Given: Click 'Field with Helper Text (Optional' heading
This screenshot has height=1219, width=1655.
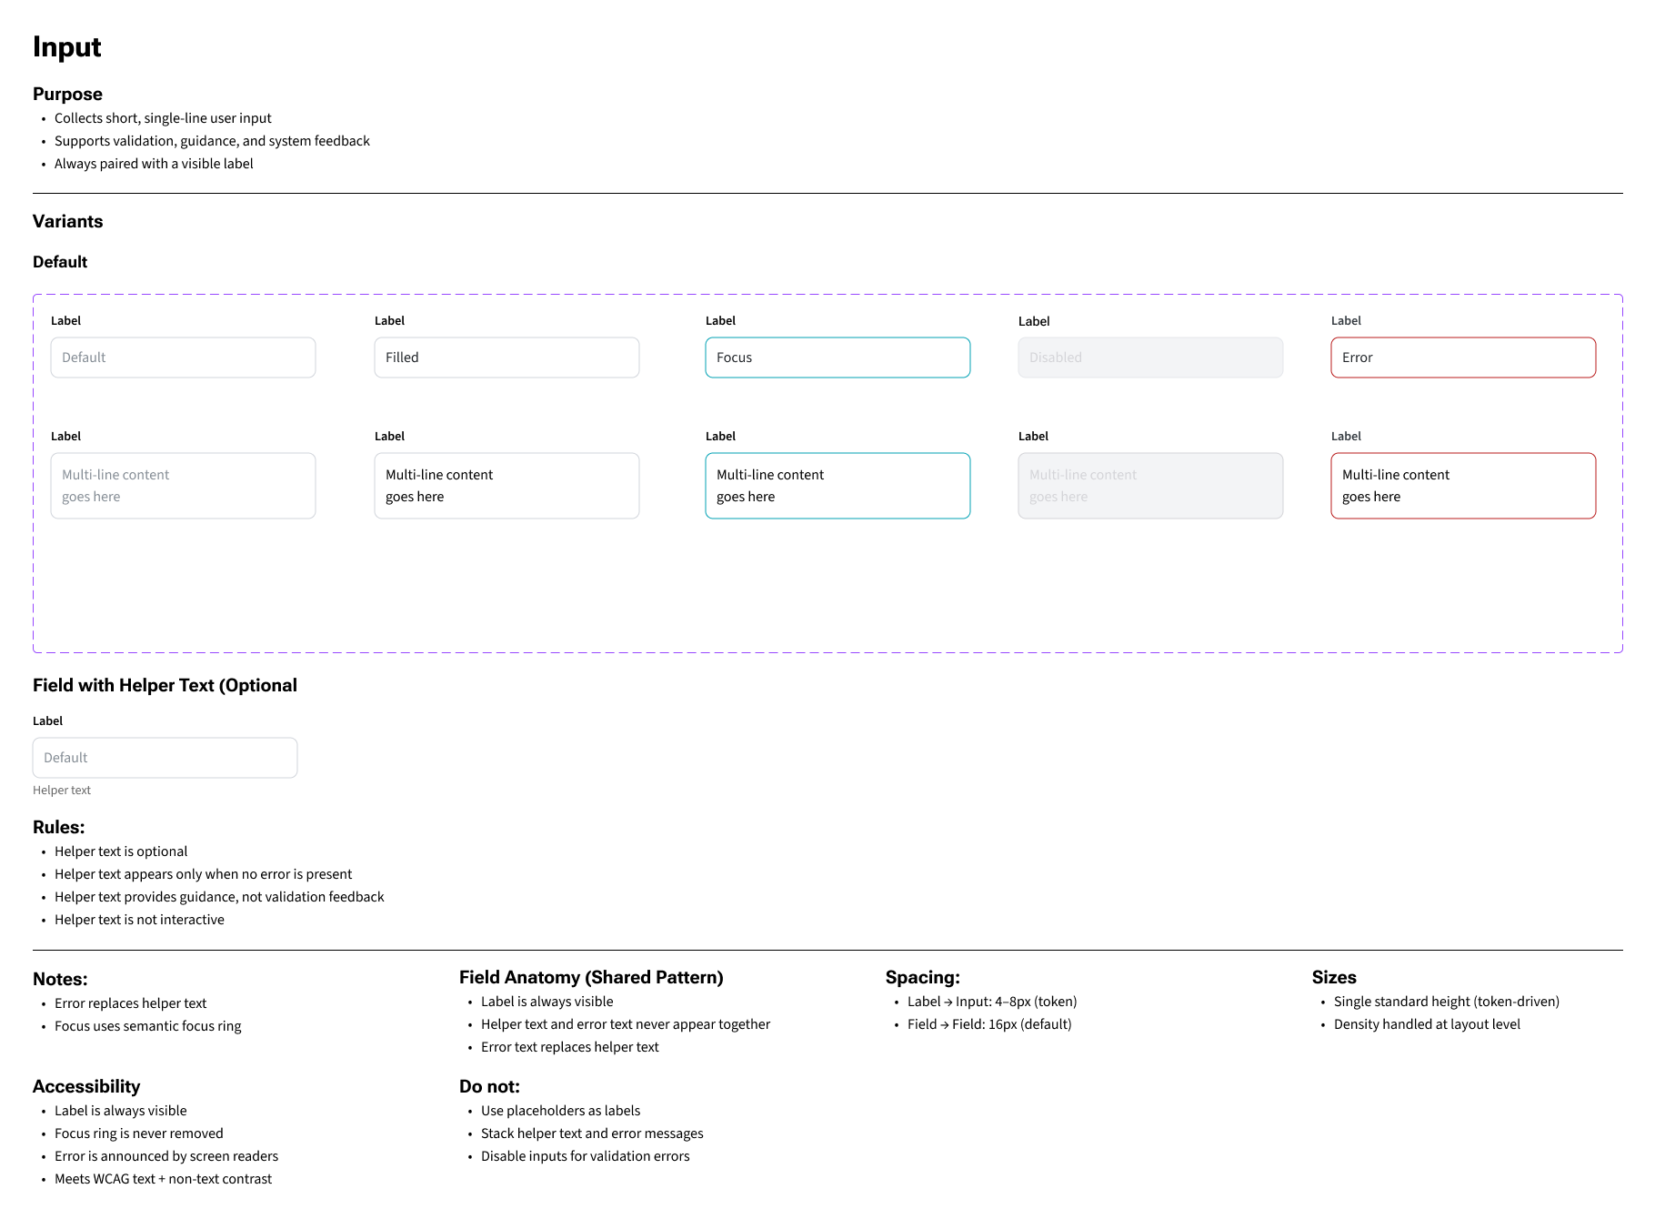Looking at the screenshot, I should click(165, 686).
